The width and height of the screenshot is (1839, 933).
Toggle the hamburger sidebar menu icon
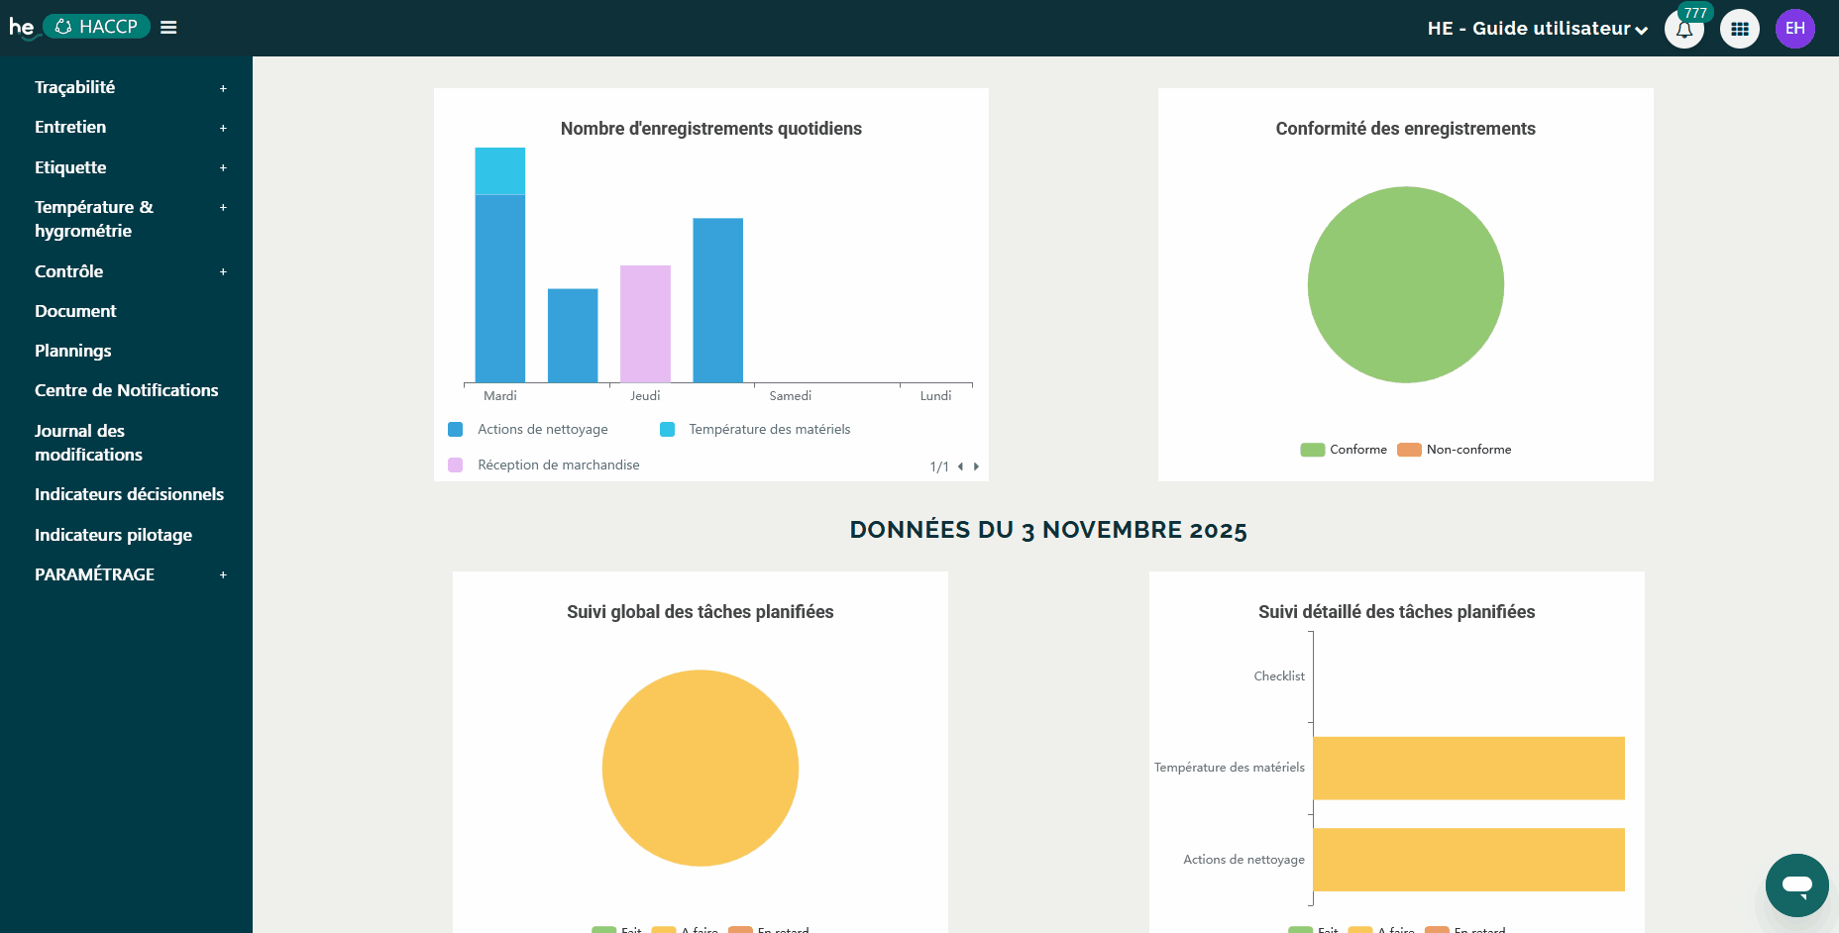168,28
